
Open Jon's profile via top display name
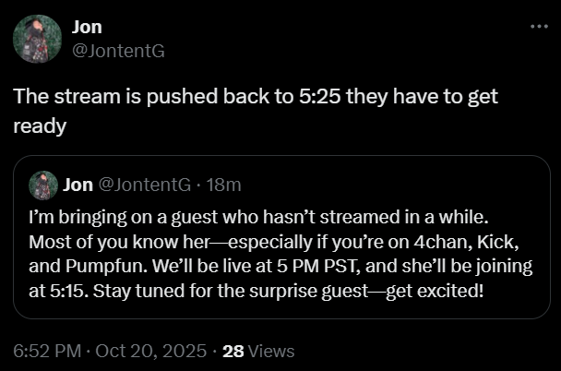pos(87,28)
